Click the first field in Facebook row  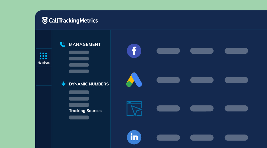tap(168, 51)
